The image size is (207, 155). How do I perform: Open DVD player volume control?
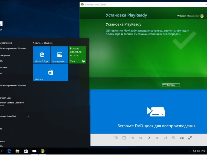[x=182, y=138]
